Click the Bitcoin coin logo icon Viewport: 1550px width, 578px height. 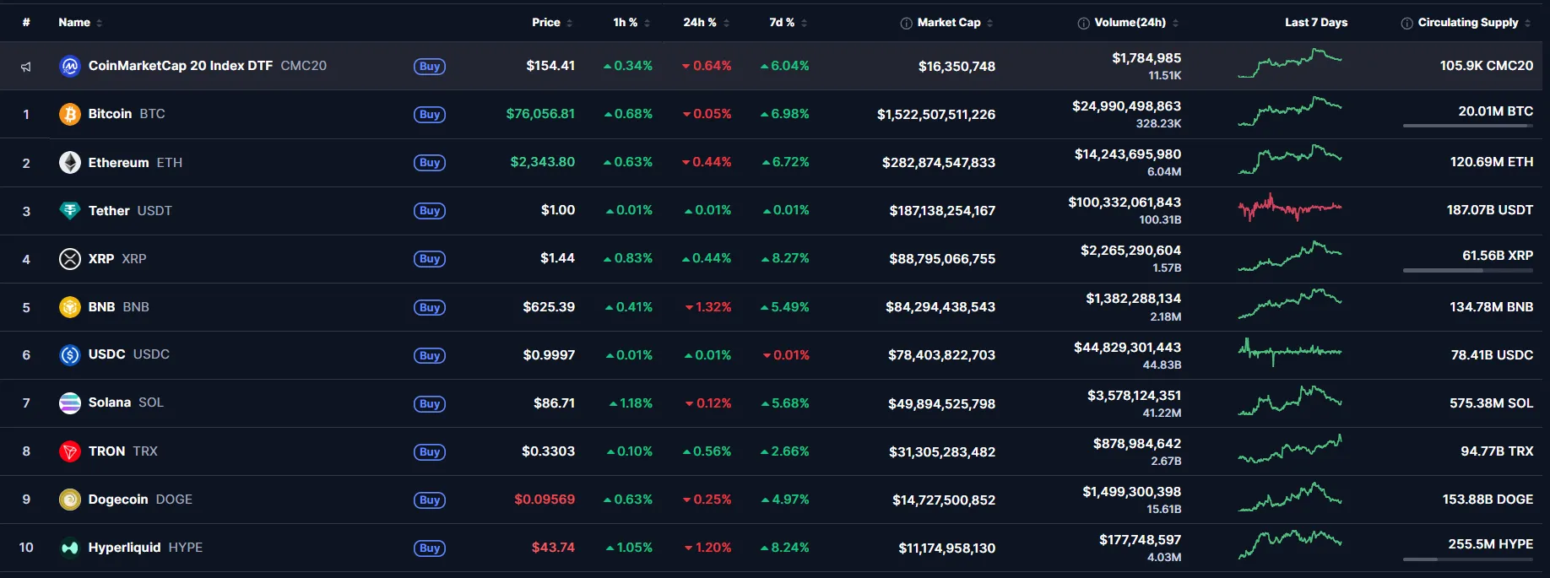coord(70,114)
